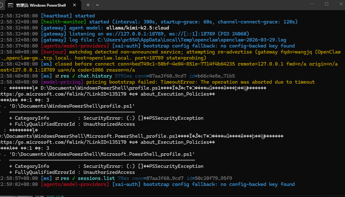Click the 'ollama/kimi-k2.5:cloud' model name
This screenshot has width=345, height=197.
(x=137, y=28)
